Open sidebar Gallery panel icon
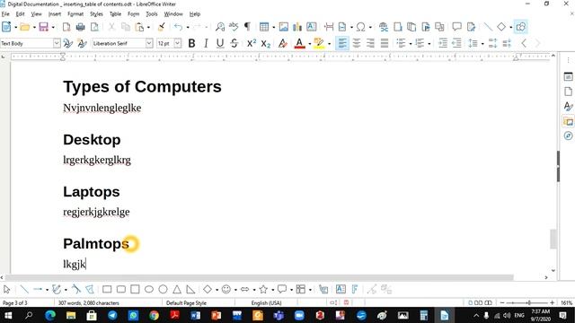The height and width of the screenshot is (323, 575). 568,121
